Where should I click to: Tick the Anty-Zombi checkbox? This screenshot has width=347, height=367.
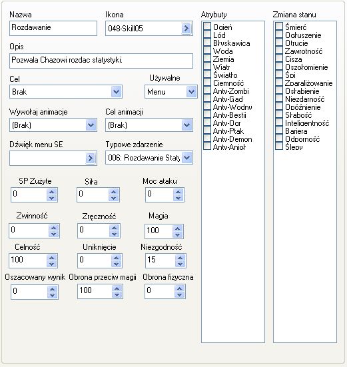207,90
